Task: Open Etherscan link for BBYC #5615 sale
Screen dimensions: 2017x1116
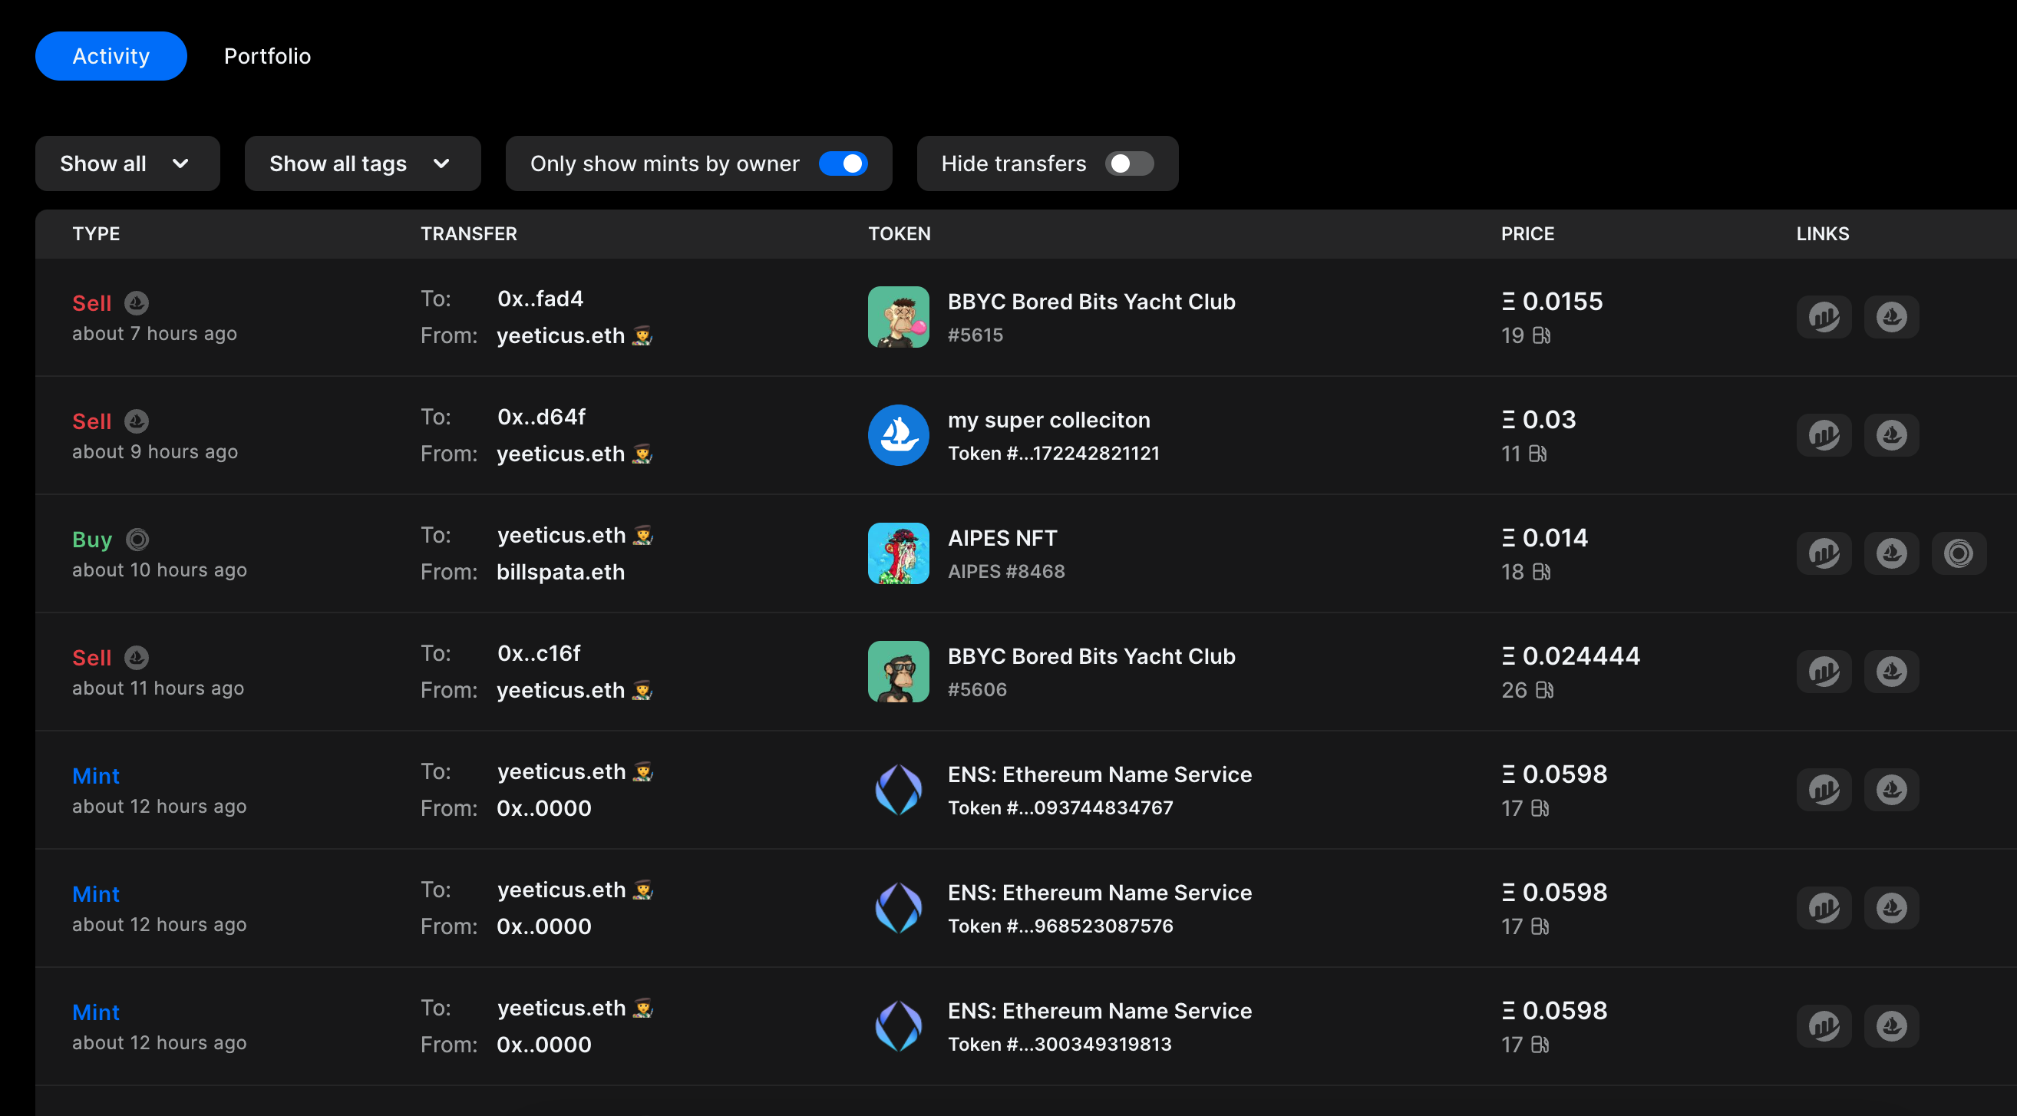Action: point(1824,317)
